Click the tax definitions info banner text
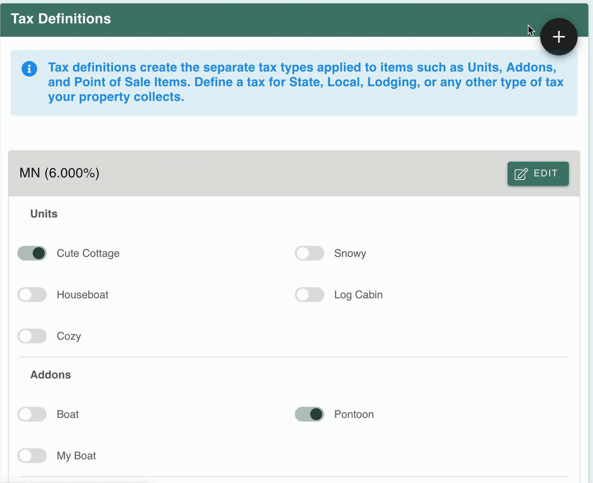This screenshot has width=593, height=483. [x=306, y=82]
